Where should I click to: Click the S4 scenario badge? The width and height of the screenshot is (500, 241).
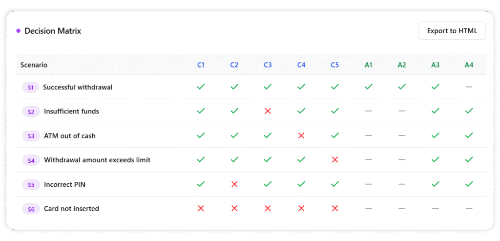[31, 160]
